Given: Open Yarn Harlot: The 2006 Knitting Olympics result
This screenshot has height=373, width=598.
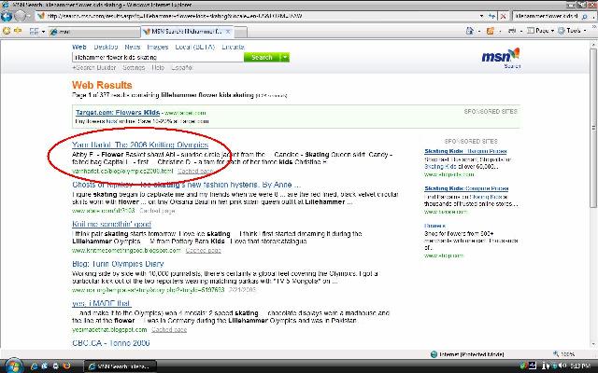Looking at the screenshot, I should point(140,145).
